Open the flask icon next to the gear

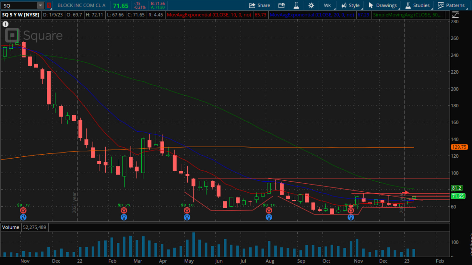click(296, 5)
